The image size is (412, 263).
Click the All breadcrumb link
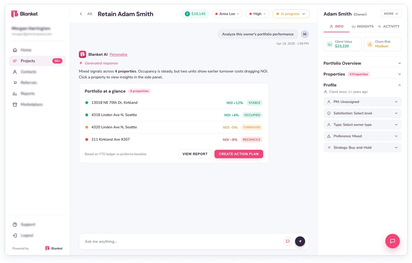click(90, 14)
